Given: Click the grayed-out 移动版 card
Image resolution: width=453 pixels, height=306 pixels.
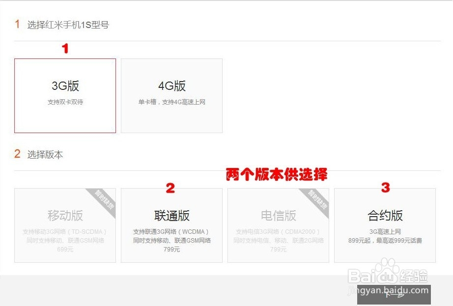Looking at the screenshot, I should [65, 225].
